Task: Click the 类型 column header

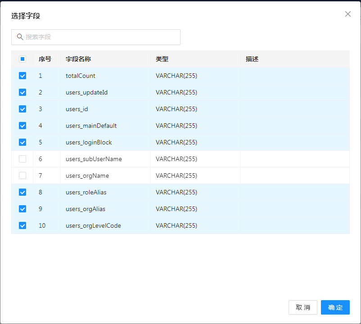Action: [x=162, y=59]
